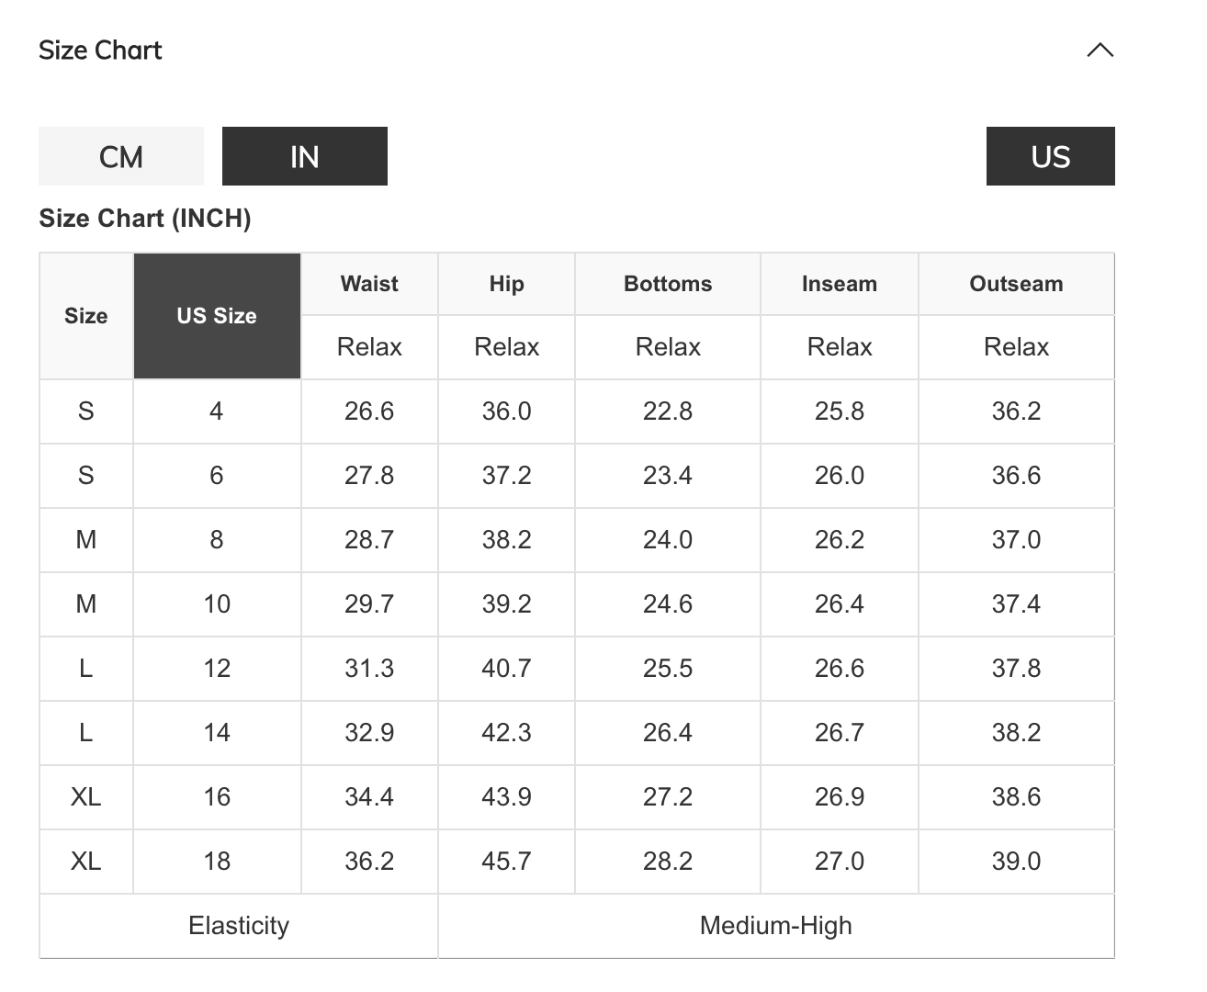
Task: Click the Medium-High elasticity value
Action: tap(776, 926)
